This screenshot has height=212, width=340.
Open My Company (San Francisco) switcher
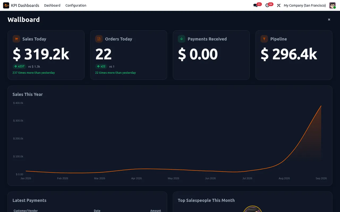pyautogui.click(x=305, y=5)
